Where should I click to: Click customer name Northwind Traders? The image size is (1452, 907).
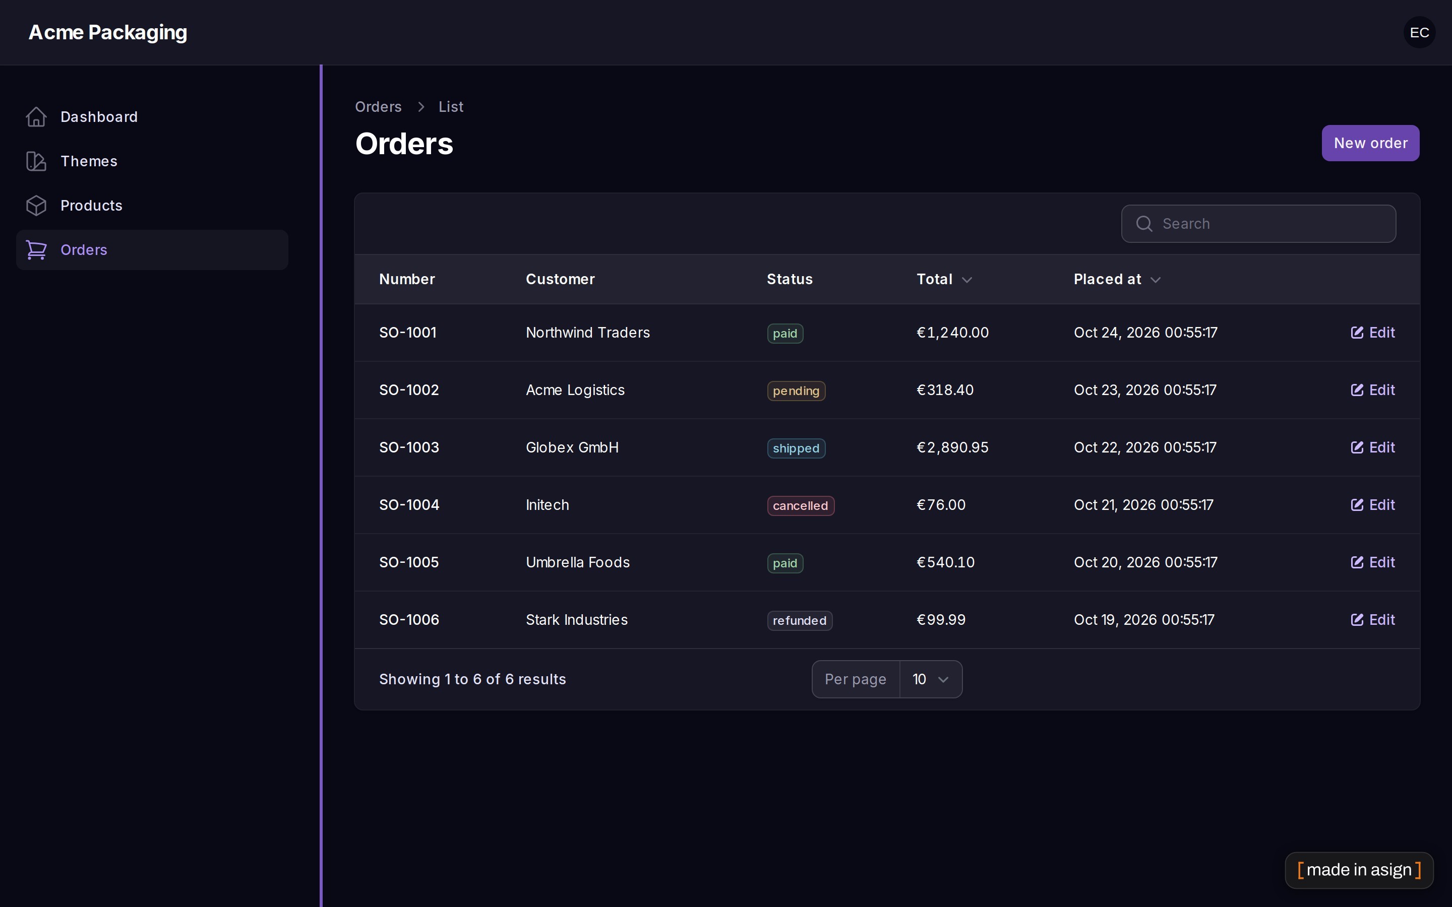coord(588,333)
